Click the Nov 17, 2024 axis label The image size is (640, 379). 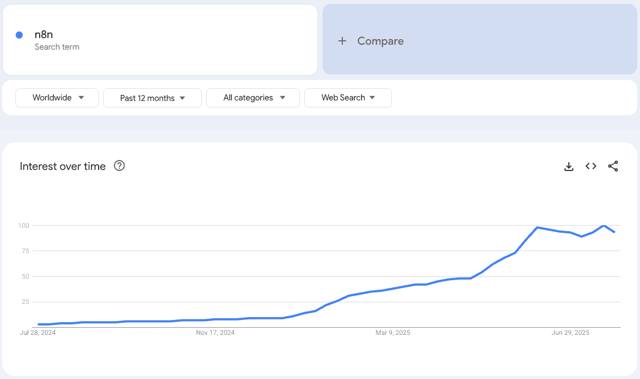click(x=216, y=333)
